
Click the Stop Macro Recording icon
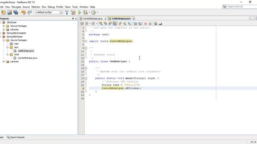pyautogui.click(x=150, y=24)
